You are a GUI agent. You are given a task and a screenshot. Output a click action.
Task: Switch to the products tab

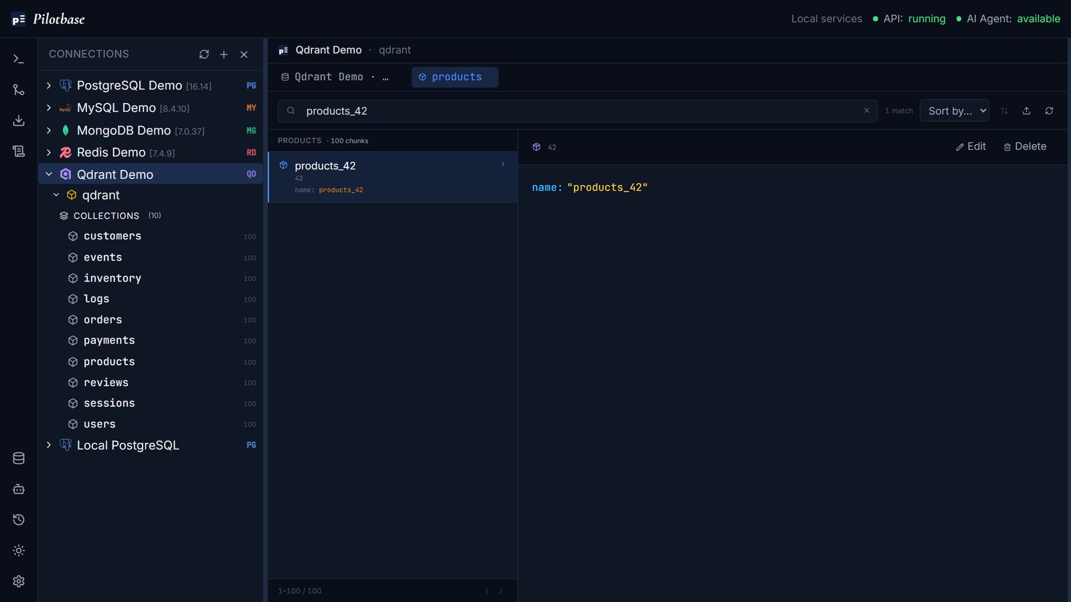tap(455, 77)
